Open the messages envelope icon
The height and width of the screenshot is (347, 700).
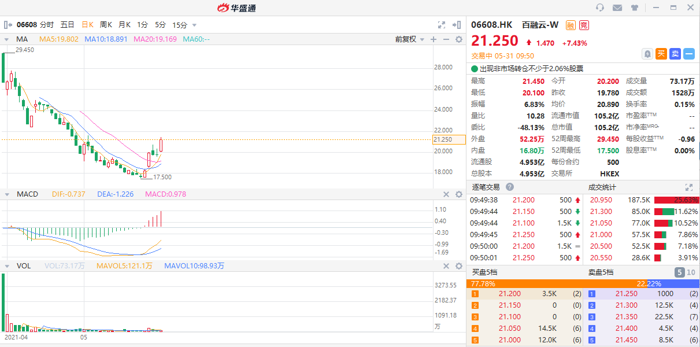[x=617, y=8]
